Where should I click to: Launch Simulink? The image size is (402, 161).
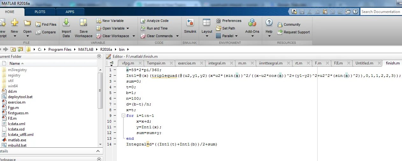pos(190,26)
